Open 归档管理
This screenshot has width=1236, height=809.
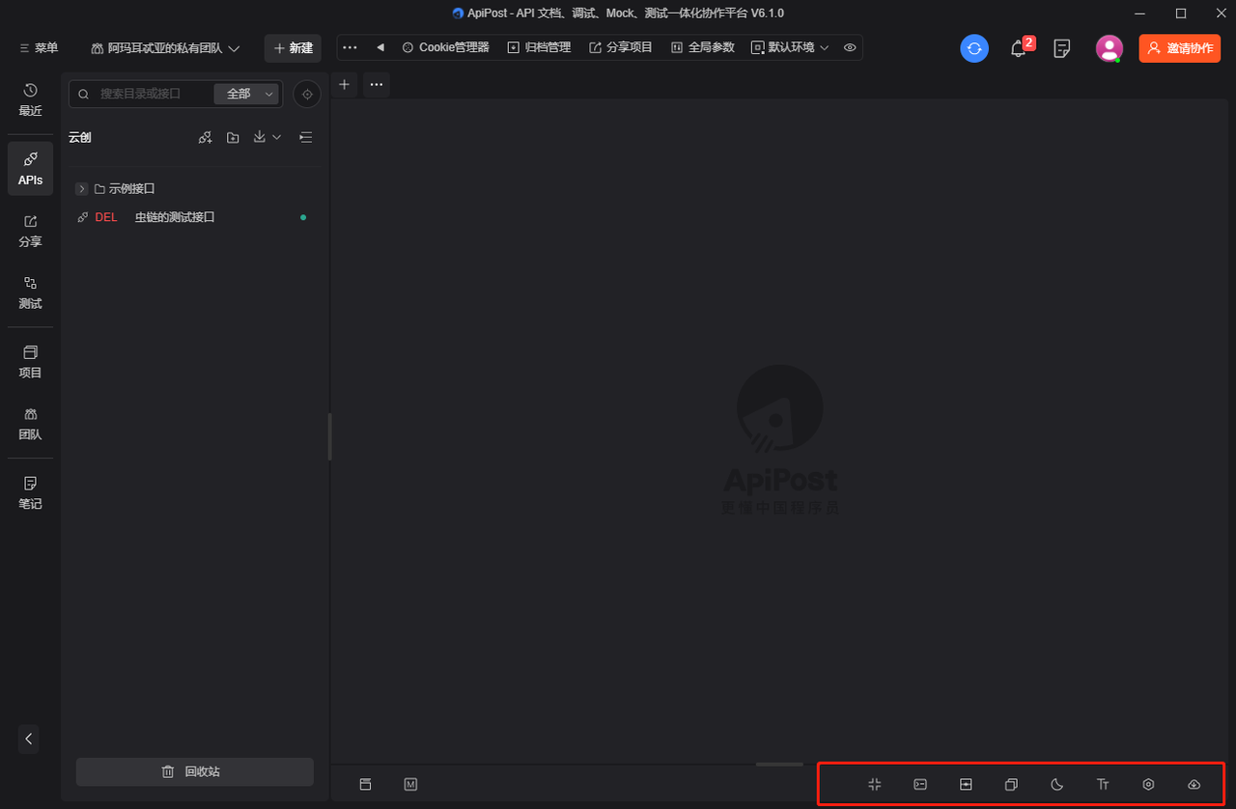pyautogui.click(x=539, y=47)
